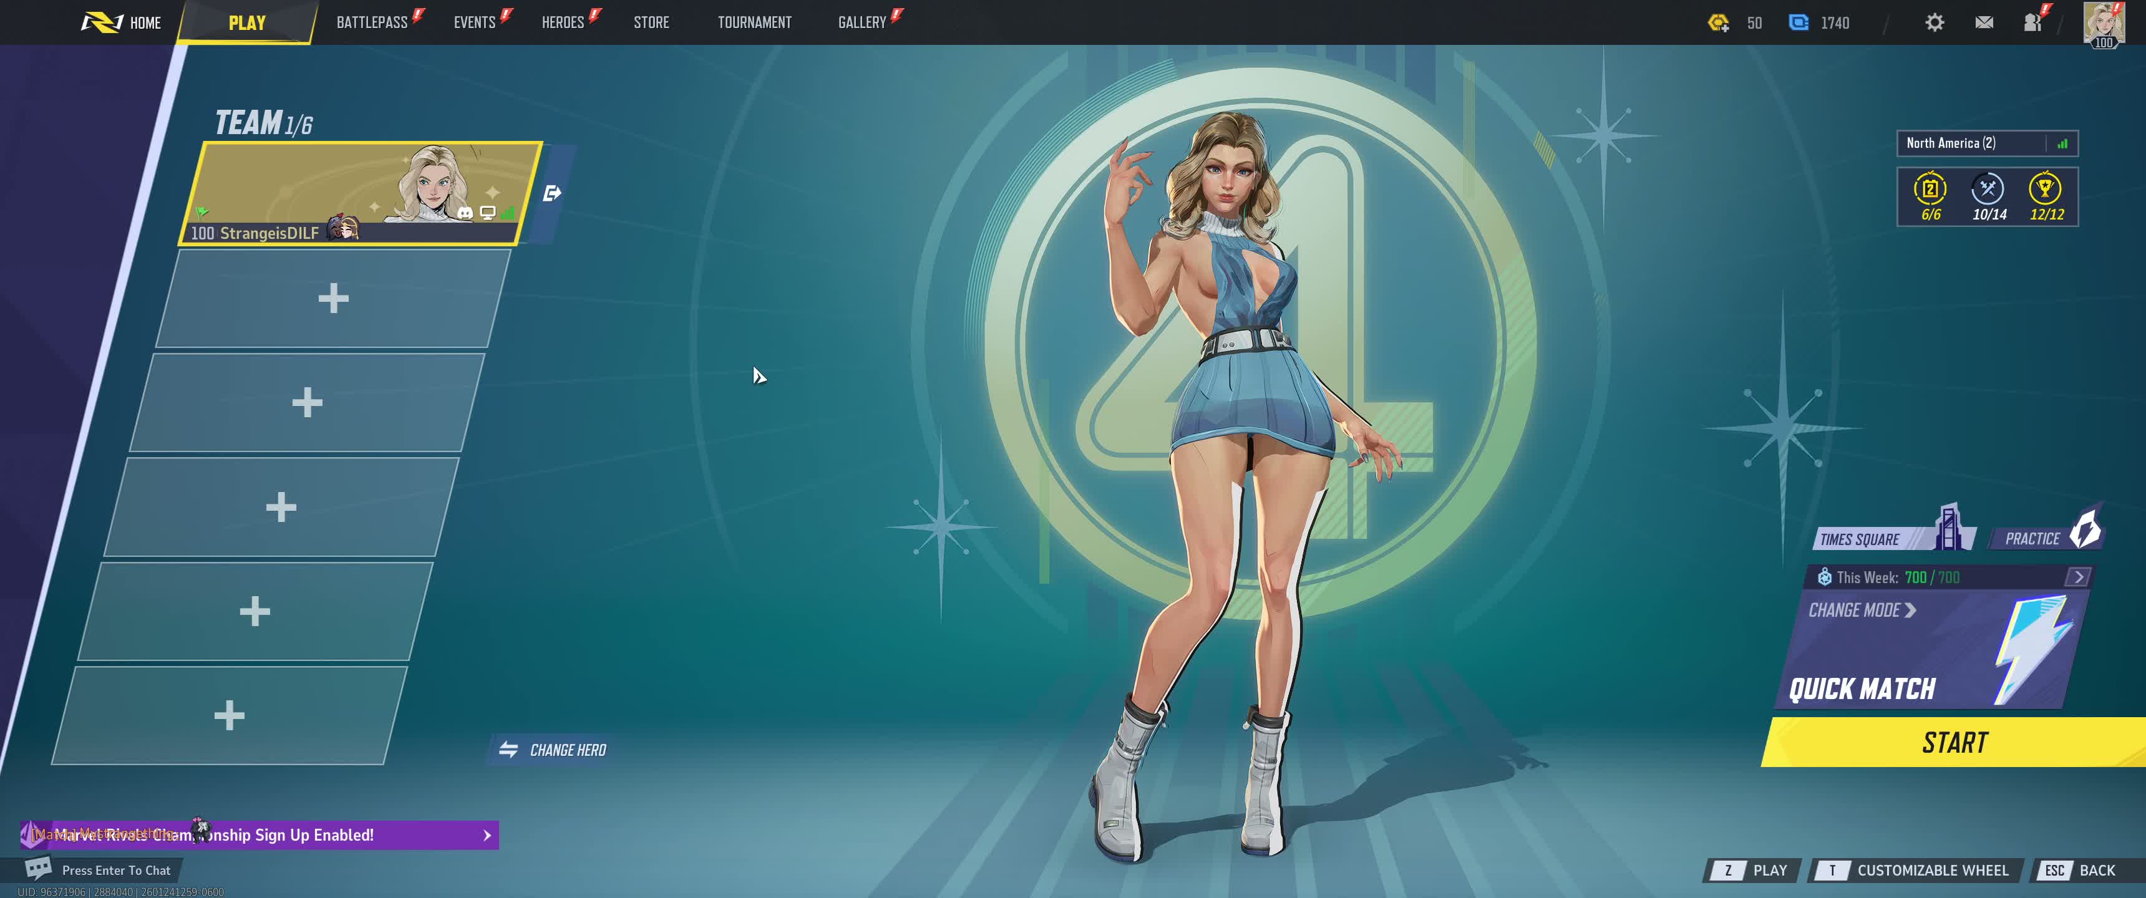Expand the Championship Sign Up banner arrow

tap(487, 834)
